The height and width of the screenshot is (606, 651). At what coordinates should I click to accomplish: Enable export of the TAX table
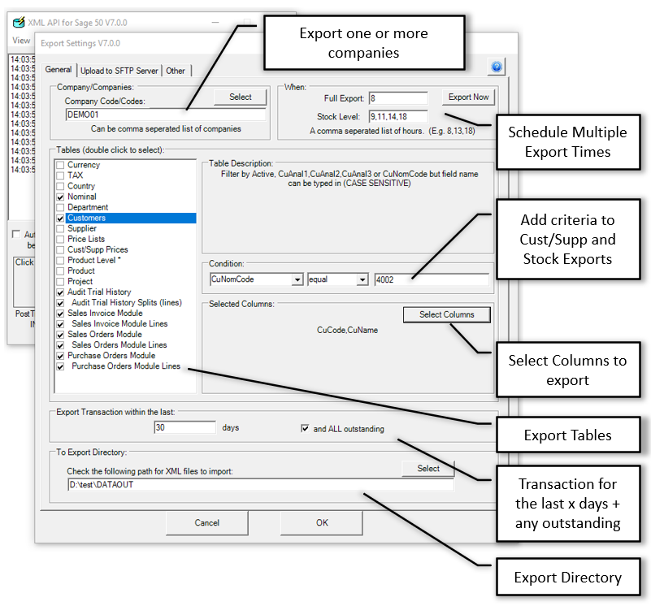click(x=60, y=175)
